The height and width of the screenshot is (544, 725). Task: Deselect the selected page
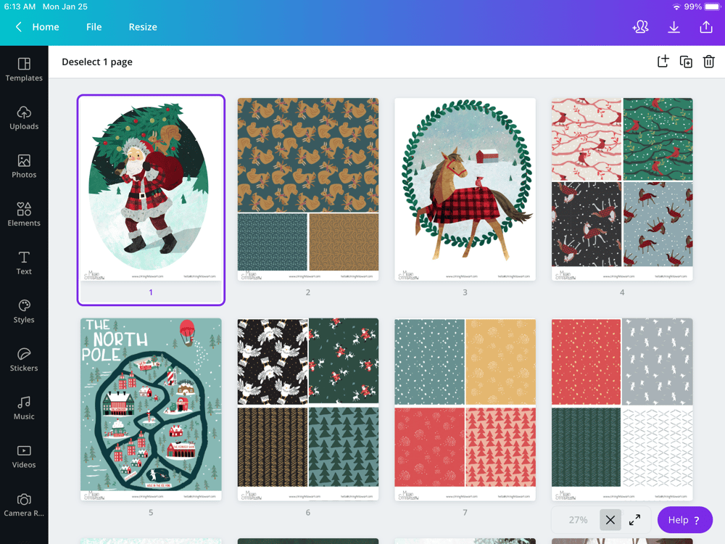coord(97,62)
